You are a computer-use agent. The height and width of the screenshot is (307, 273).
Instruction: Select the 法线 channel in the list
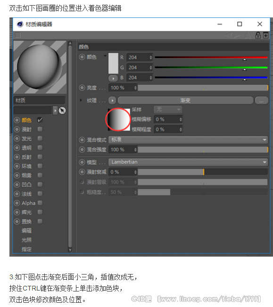point(26,194)
